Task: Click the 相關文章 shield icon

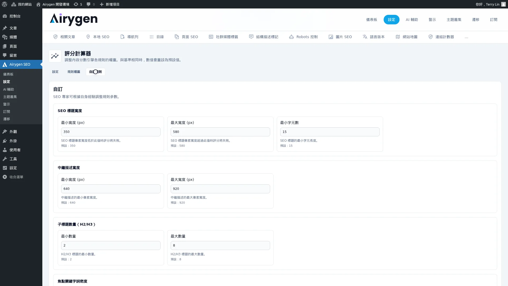Action: click(55, 37)
